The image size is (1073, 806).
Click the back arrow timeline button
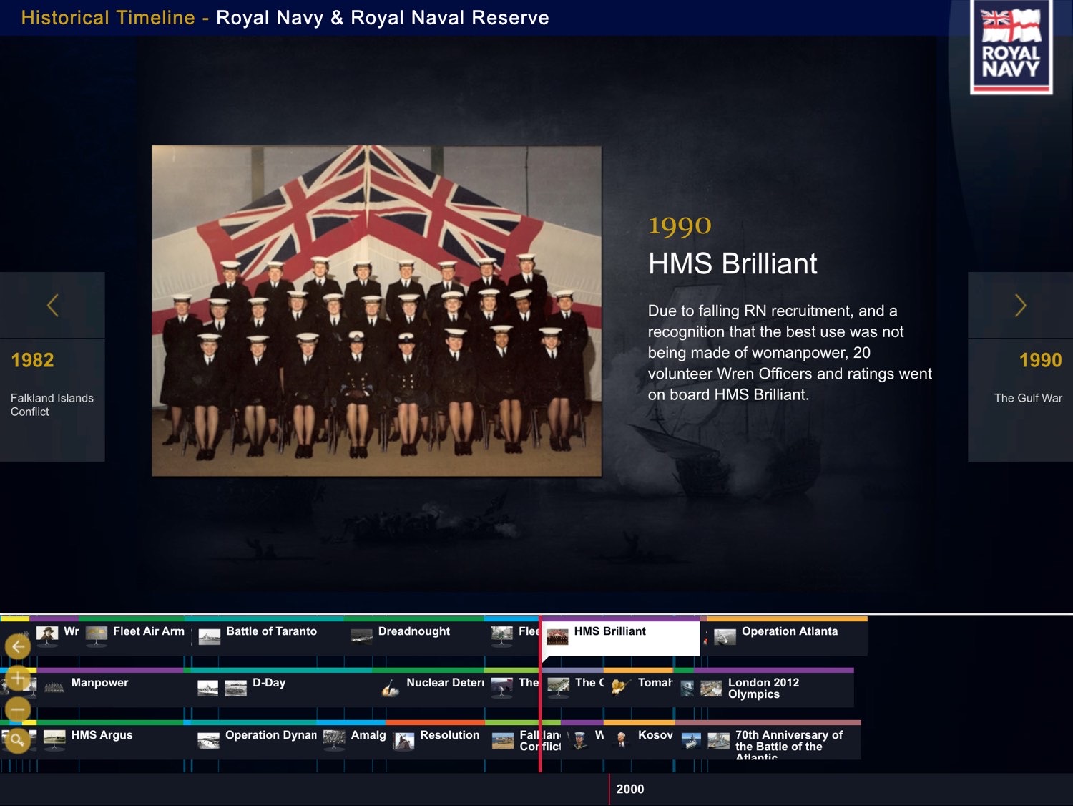(18, 647)
